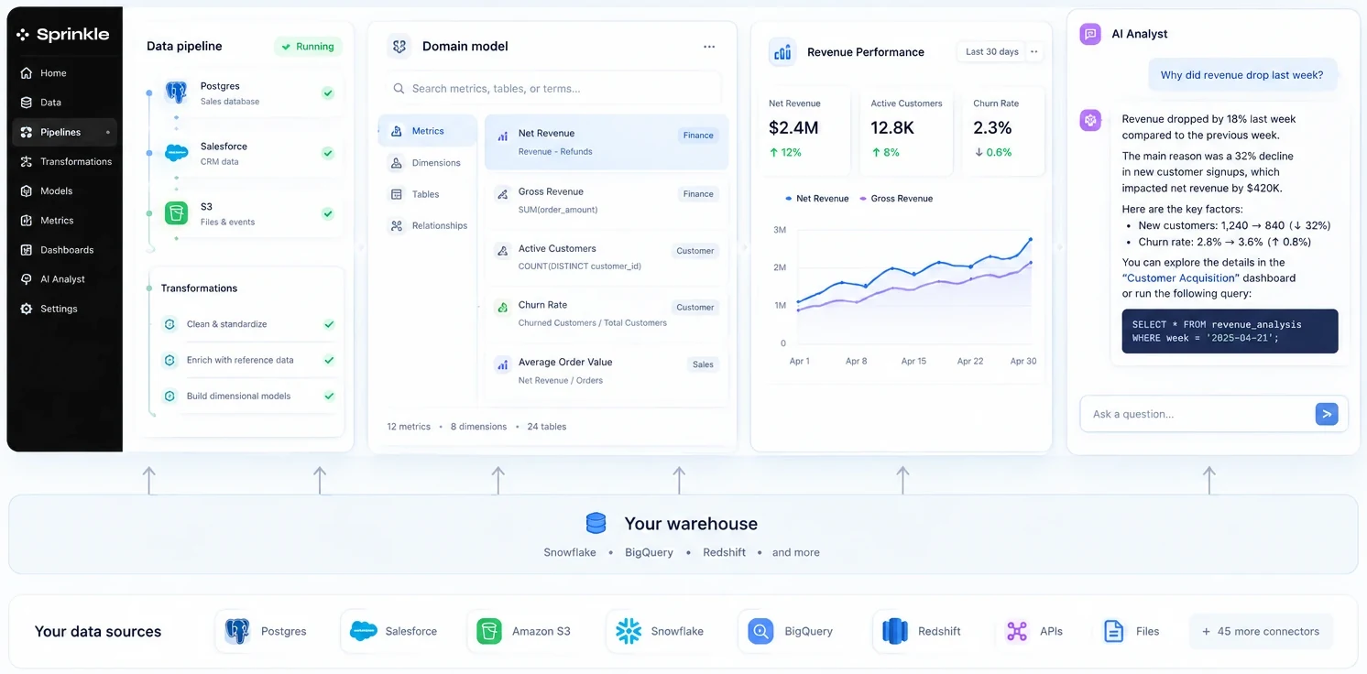Select the Metrics tab
Viewport: 1367px width, 674px height.
428,131
